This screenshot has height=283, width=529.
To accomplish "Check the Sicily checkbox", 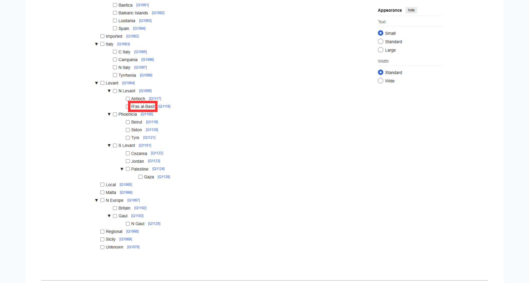I will [x=102, y=239].
